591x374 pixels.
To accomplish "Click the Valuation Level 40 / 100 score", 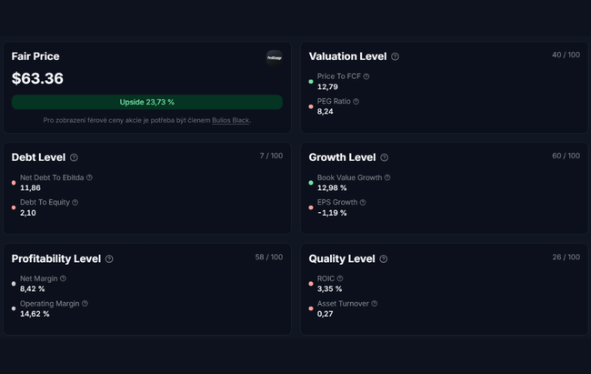I will coord(565,55).
